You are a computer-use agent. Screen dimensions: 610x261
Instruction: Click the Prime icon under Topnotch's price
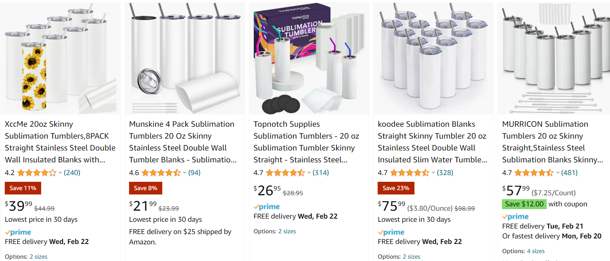coord(266,206)
